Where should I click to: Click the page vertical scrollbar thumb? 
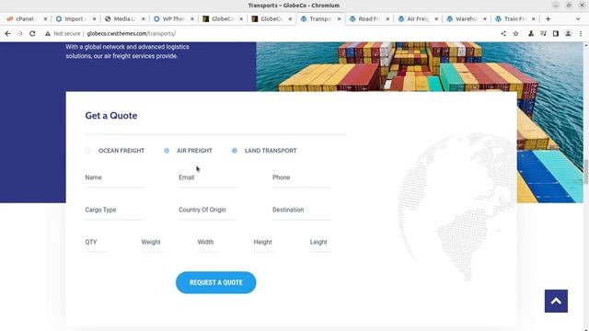[585, 172]
